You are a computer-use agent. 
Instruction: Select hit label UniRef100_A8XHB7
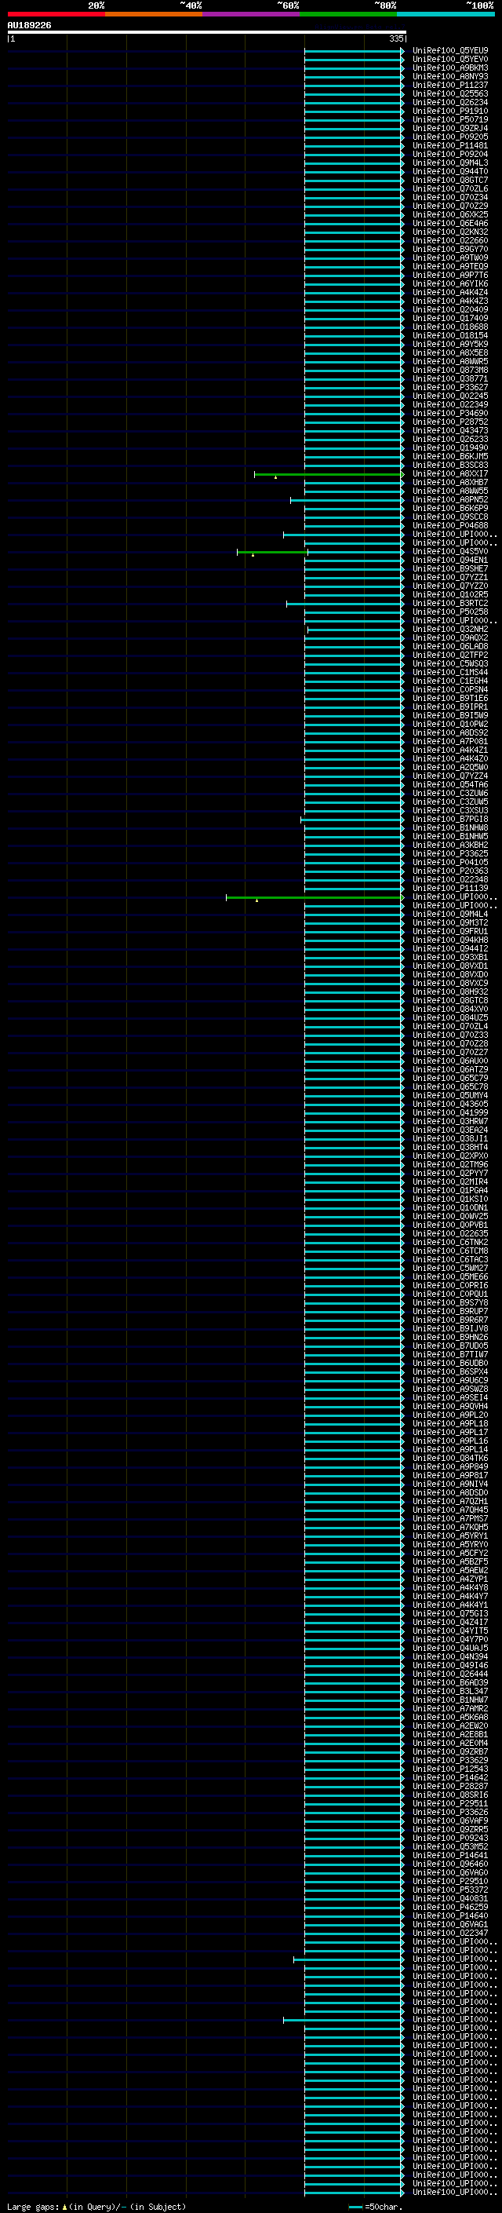(x=450, y=483)
